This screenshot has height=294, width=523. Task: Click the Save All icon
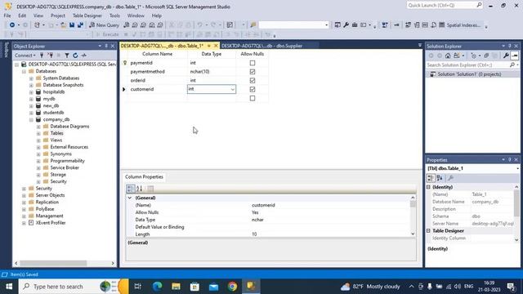coord(80,25)
